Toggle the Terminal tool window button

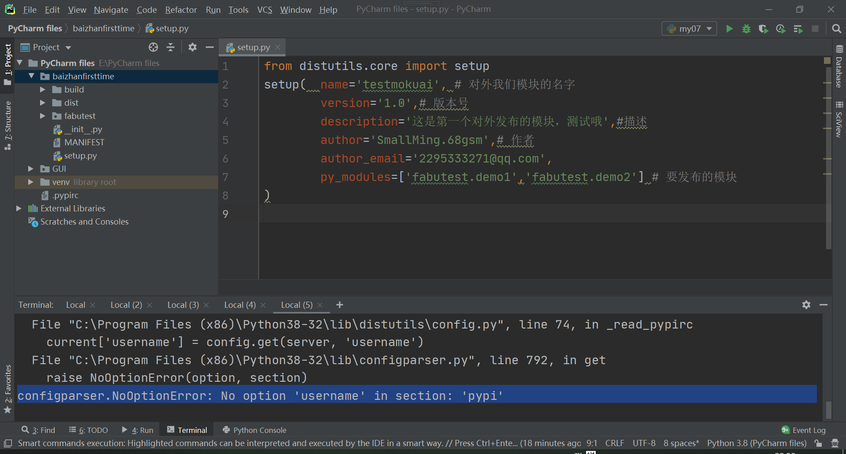[x=187, y=430]
